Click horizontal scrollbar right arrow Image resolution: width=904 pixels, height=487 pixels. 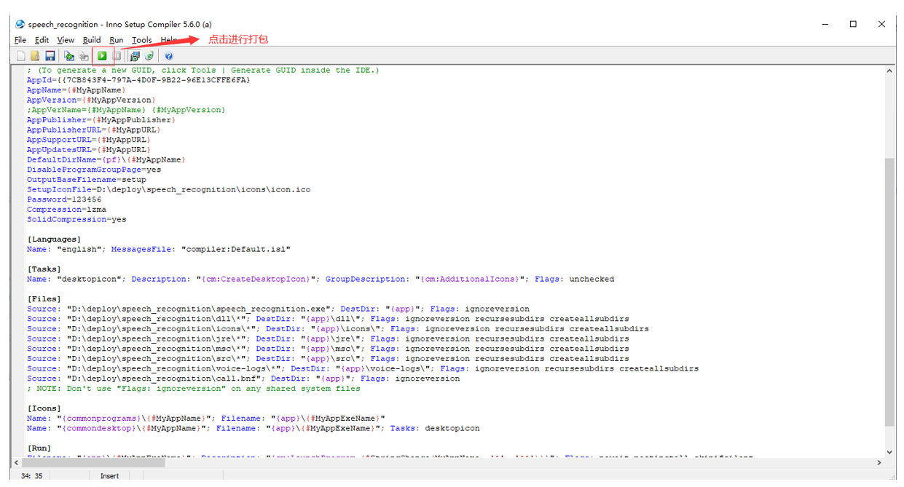[879, 463]
